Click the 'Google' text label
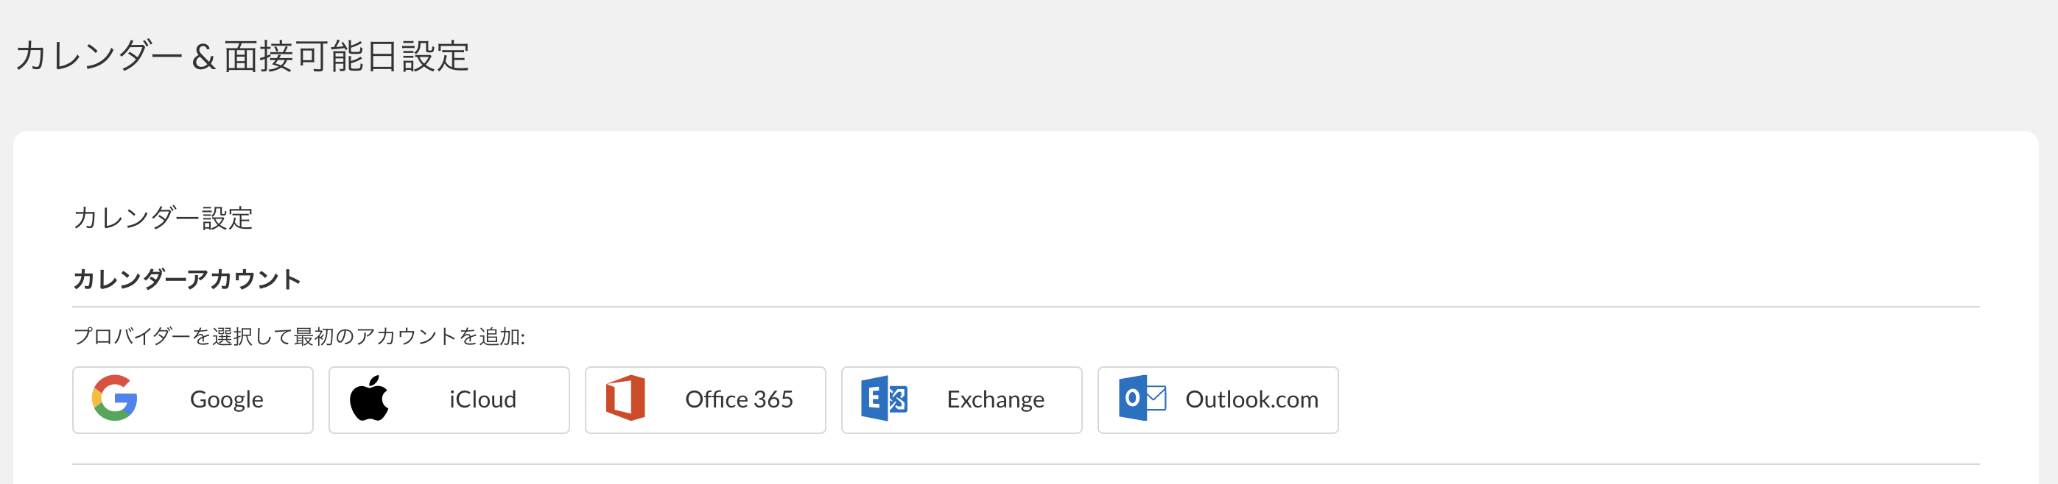The image size is (2058, 484). click(227, 399)
